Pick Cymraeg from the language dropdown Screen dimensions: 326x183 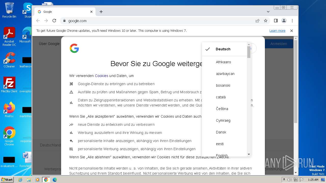tap(224, 120)
